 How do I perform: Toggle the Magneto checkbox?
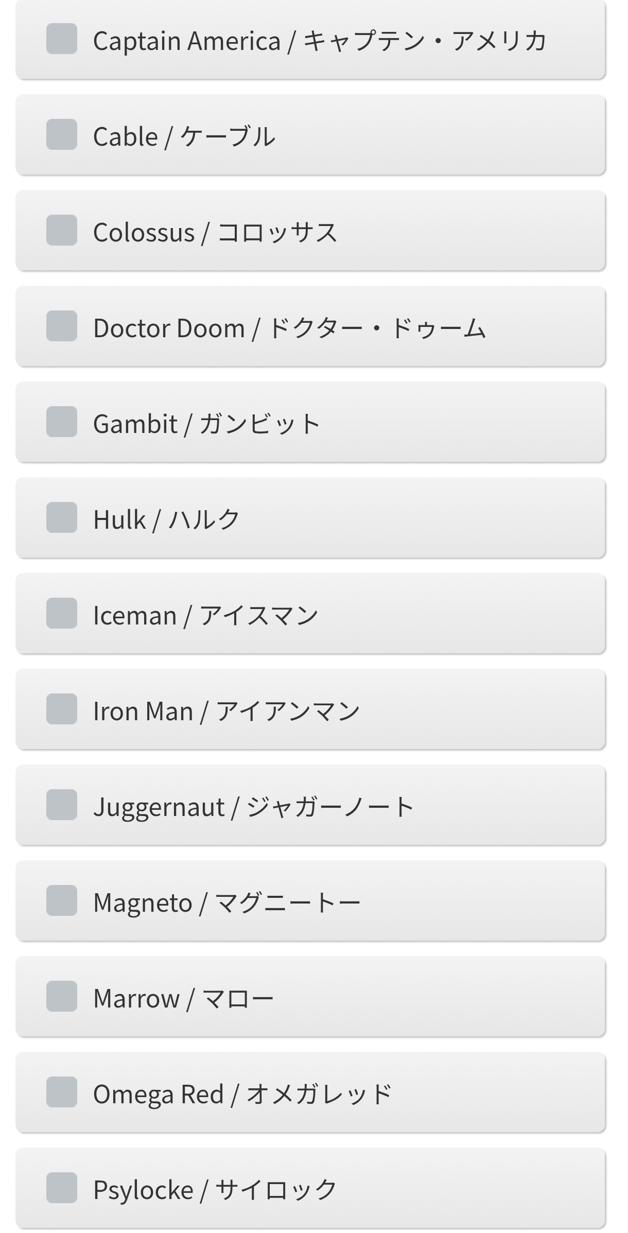[62, 901]
